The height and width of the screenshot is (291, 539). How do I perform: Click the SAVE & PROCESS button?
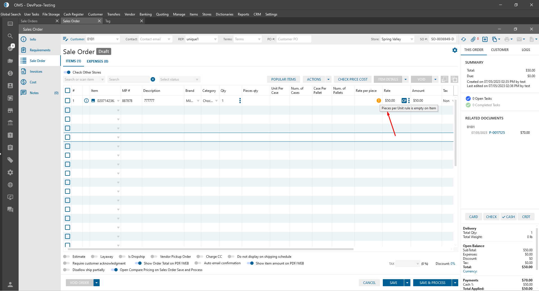(432, 283)
